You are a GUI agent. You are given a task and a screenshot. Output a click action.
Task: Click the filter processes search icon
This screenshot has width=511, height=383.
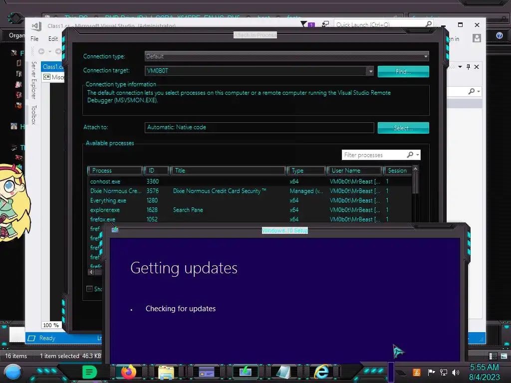coord(410,155)
